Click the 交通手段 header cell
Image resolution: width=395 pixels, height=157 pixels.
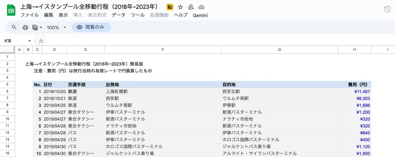[x=86, y=84]
